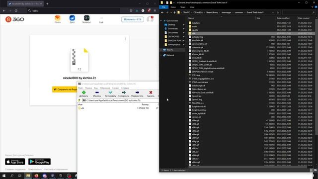
Task: Click the Get +1 TB button
Action: pyautogui.click(x=133, y=19)
